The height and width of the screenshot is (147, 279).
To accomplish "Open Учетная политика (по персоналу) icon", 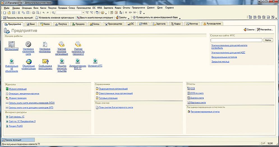I will (x=78, y=48).
